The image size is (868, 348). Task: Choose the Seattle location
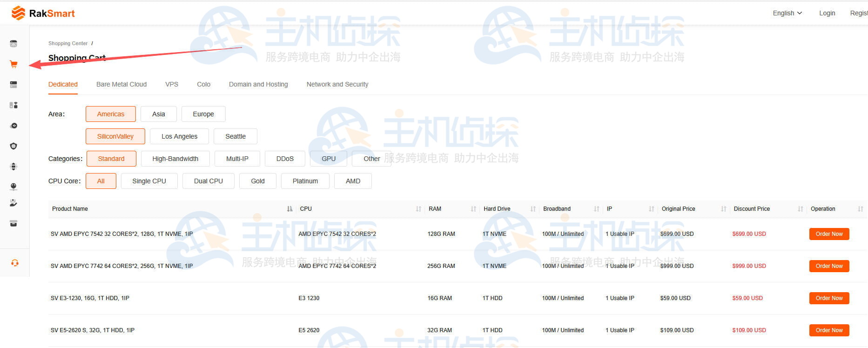pyautogui.click(x=236, y=136)
